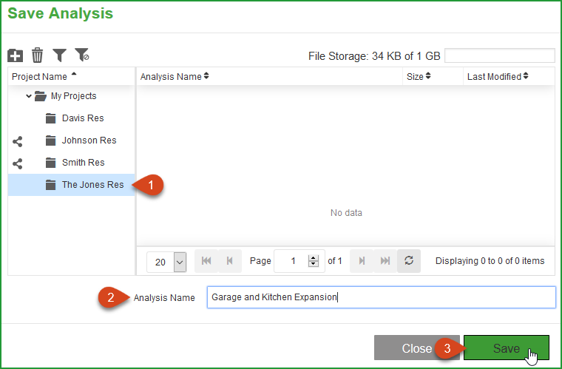This screenshot has width=562, height=369.
Task: Go to the previous page
Action: [230, 261]
